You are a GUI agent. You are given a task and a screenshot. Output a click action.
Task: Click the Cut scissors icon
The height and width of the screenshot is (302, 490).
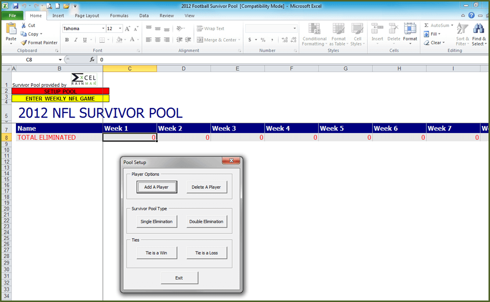point(24,25)
